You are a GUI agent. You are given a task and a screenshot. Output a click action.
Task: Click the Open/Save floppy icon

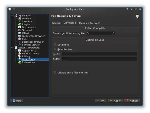coord(19,59)
